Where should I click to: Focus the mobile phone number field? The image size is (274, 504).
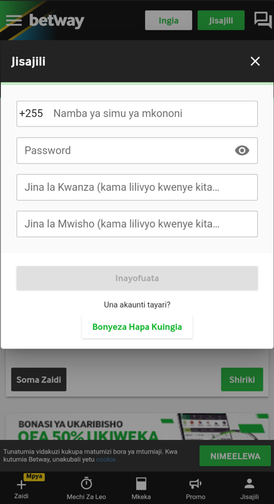pos(137,113)
